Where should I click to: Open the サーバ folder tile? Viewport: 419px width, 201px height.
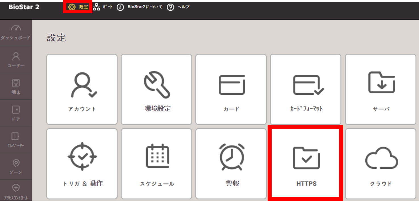coord(381,89)
